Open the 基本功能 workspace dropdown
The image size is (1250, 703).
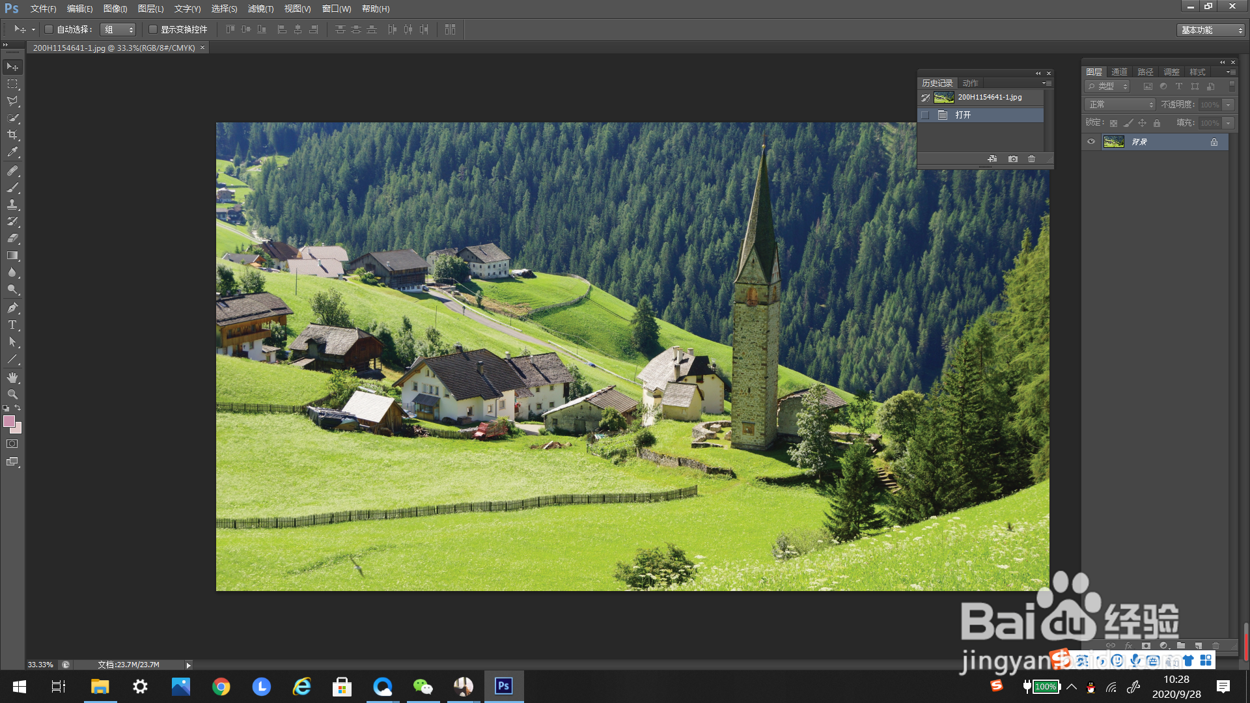pos(1211,30)
